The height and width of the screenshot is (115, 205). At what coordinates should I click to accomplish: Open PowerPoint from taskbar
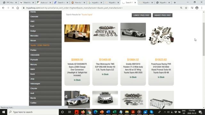(102, 112)
